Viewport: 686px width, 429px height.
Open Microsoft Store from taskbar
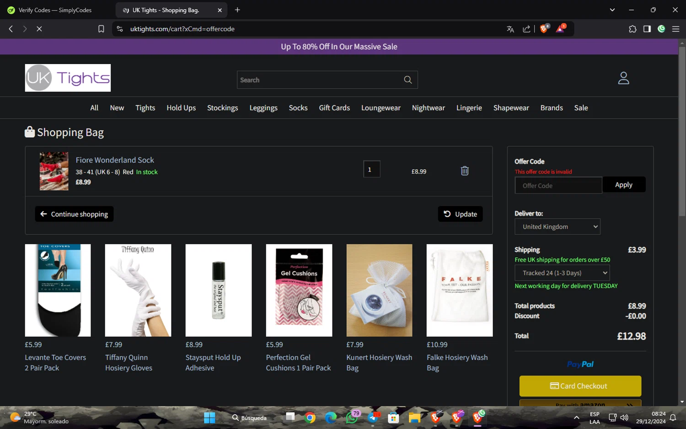[x=393, y=418]
